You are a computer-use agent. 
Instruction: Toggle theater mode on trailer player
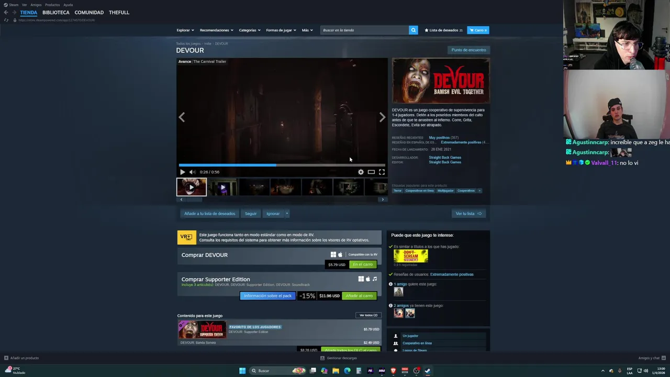[x=371, y=172]
